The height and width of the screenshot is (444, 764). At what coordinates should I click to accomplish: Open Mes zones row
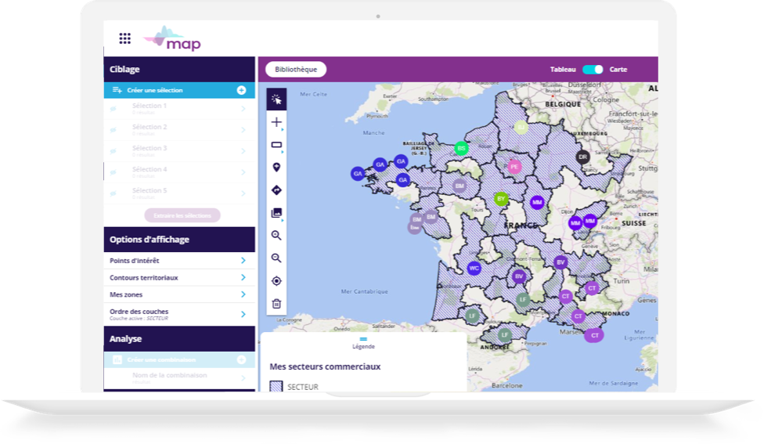pyautogui.click(x=179, y=294)
